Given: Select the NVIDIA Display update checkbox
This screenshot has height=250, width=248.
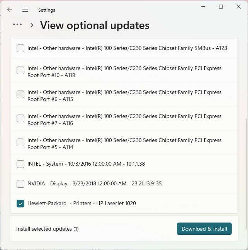Looking at the screenshot, I should click(20, 184).
